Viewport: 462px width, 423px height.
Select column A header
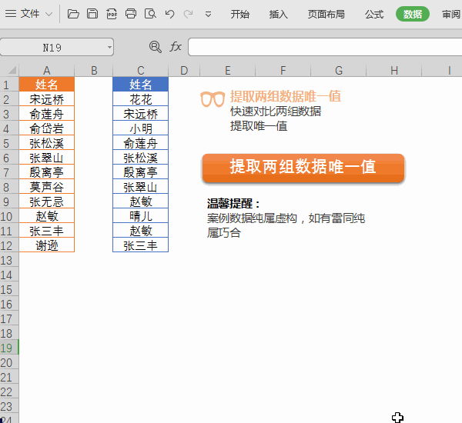[46, 71]
